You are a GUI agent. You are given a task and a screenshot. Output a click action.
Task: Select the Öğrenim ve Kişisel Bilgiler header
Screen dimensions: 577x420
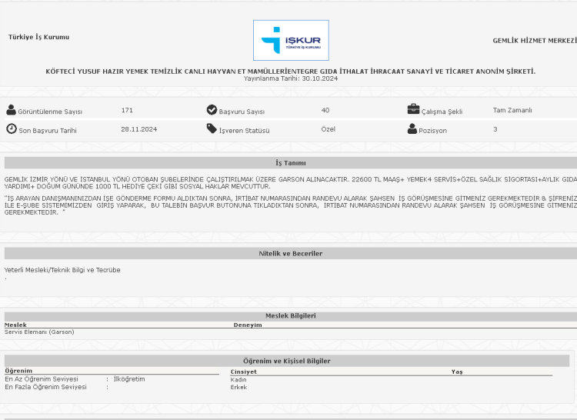click(286, 361)
